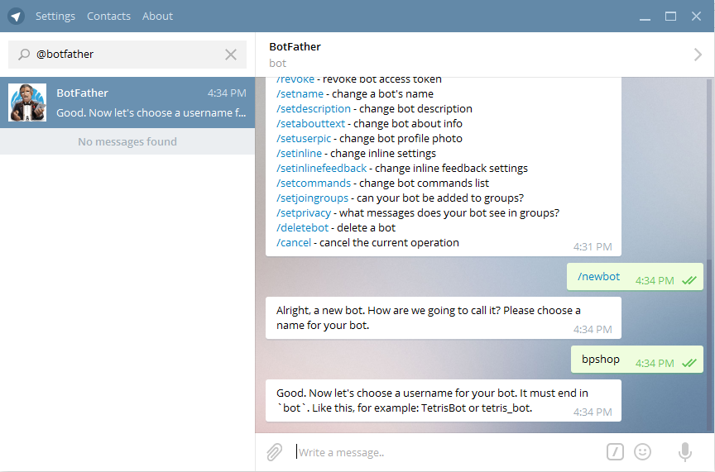Image resolution: width=715 pixels, height=472 pixels.
Task: Click the /setname command link
Action: pyautogui.click(x=300, y=94)
